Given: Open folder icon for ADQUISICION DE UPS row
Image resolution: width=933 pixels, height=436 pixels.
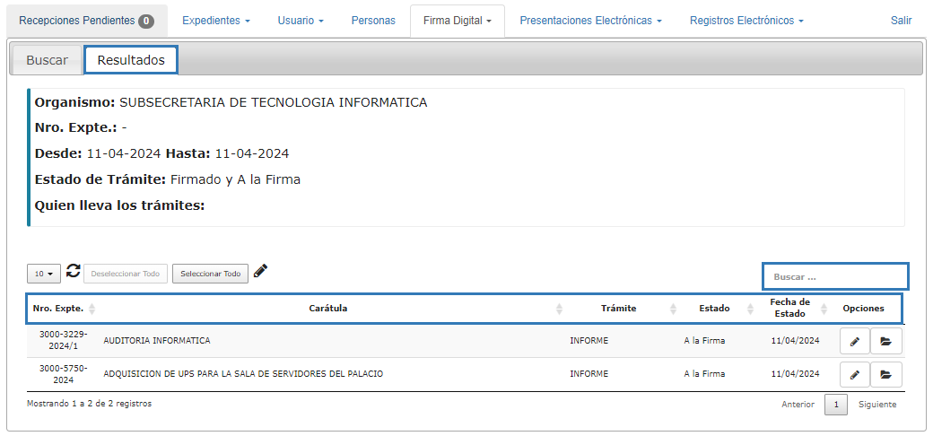Looking at the screenshot, I should tap(886, 374).
